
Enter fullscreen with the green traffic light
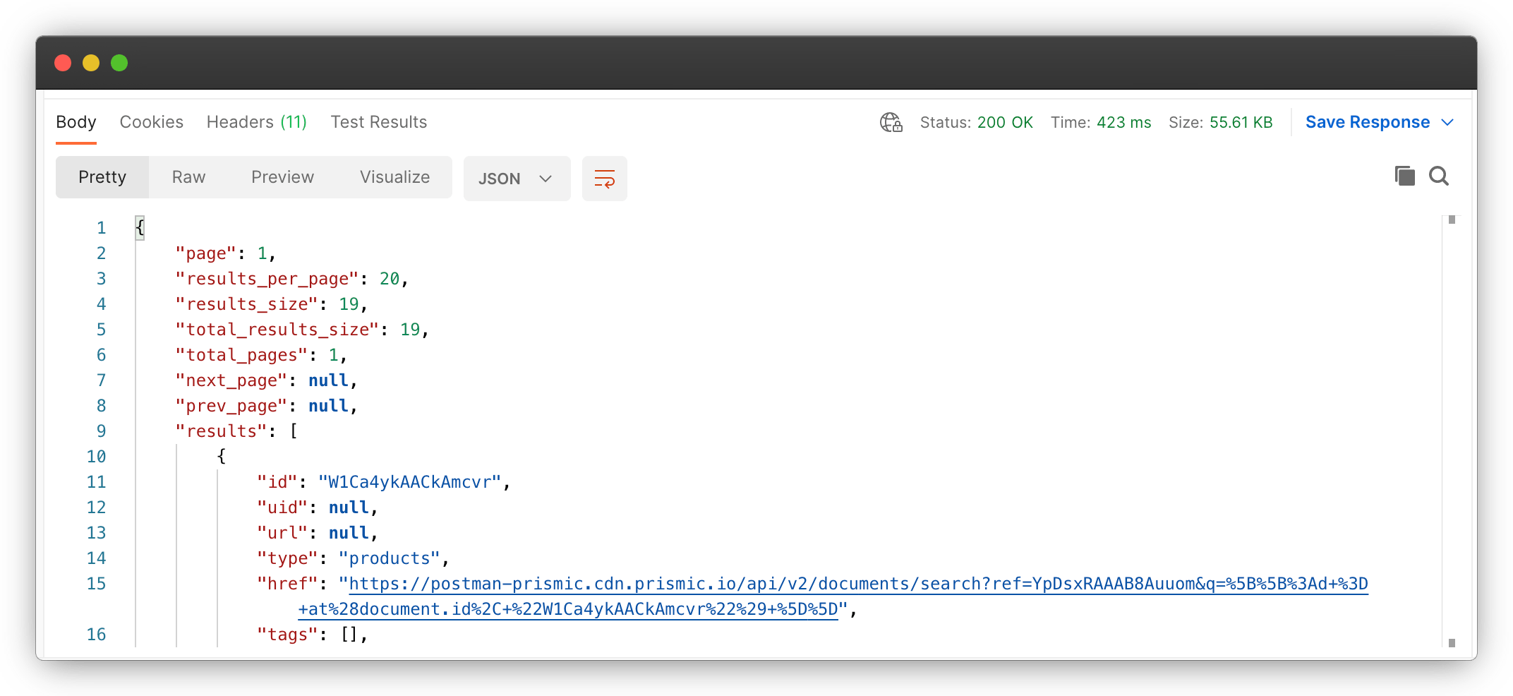(119, 63)
